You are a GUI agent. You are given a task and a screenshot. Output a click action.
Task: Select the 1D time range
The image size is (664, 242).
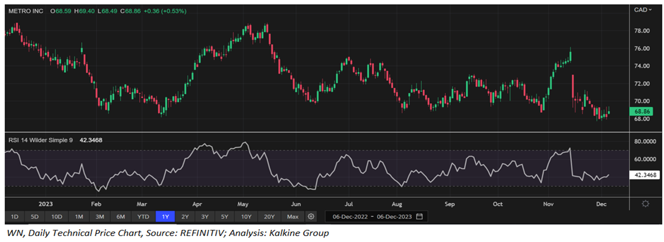coord(15,217)
